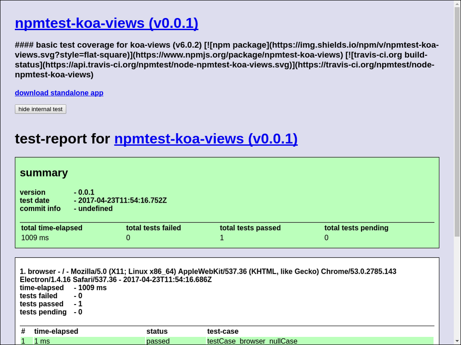Click the status column header

pos(157,331)
